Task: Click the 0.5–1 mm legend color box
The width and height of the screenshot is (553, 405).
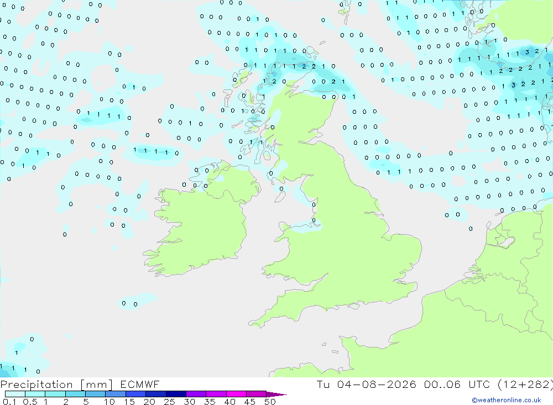Action: pos(35,394)
